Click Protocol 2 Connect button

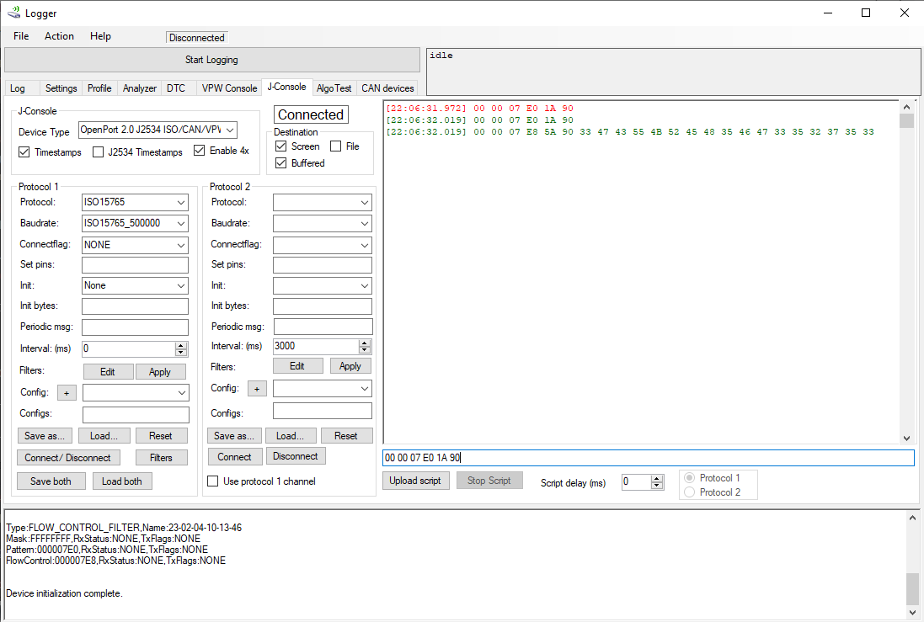point(234,456)
